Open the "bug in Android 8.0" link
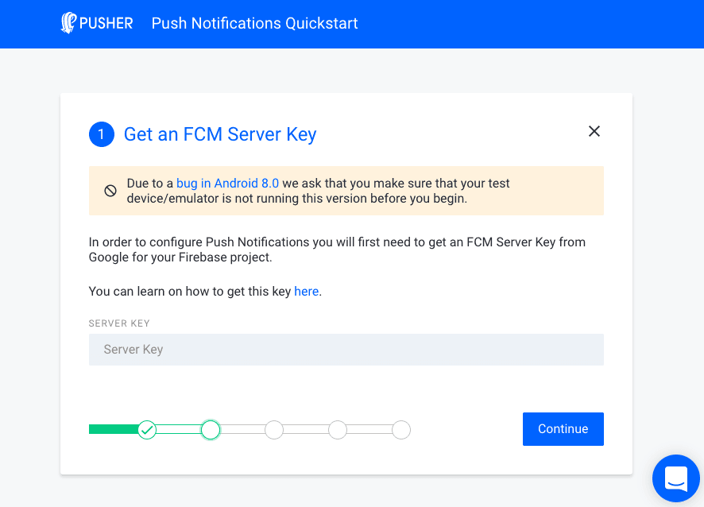 (228, 183)
